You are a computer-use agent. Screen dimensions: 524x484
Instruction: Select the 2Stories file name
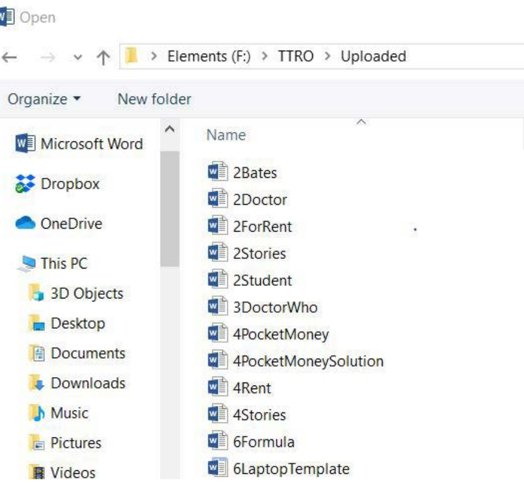click(260, 254)
